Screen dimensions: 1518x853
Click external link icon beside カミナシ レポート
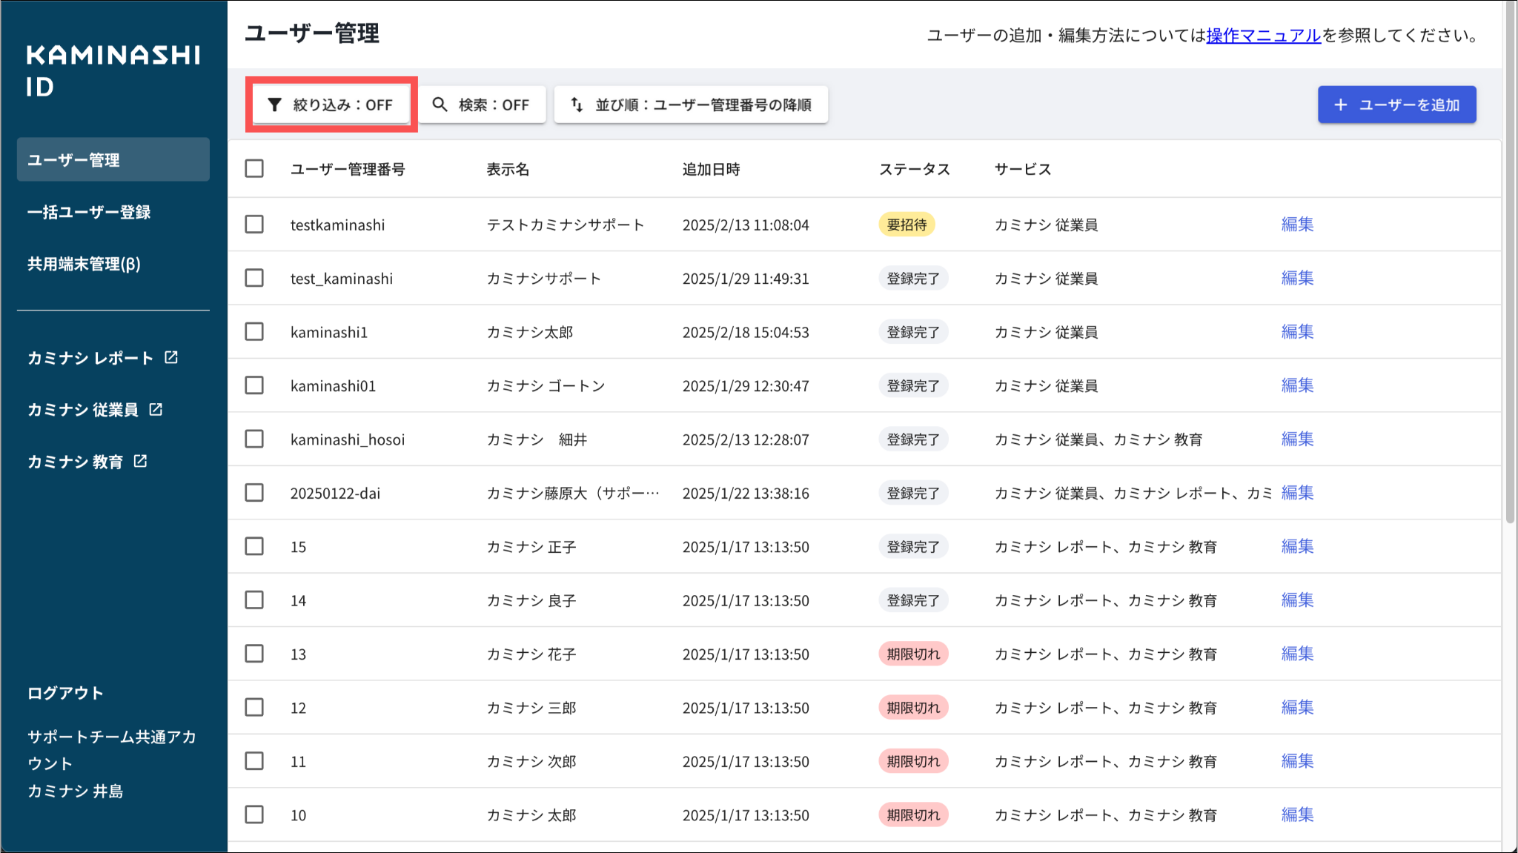click(171, 357)
